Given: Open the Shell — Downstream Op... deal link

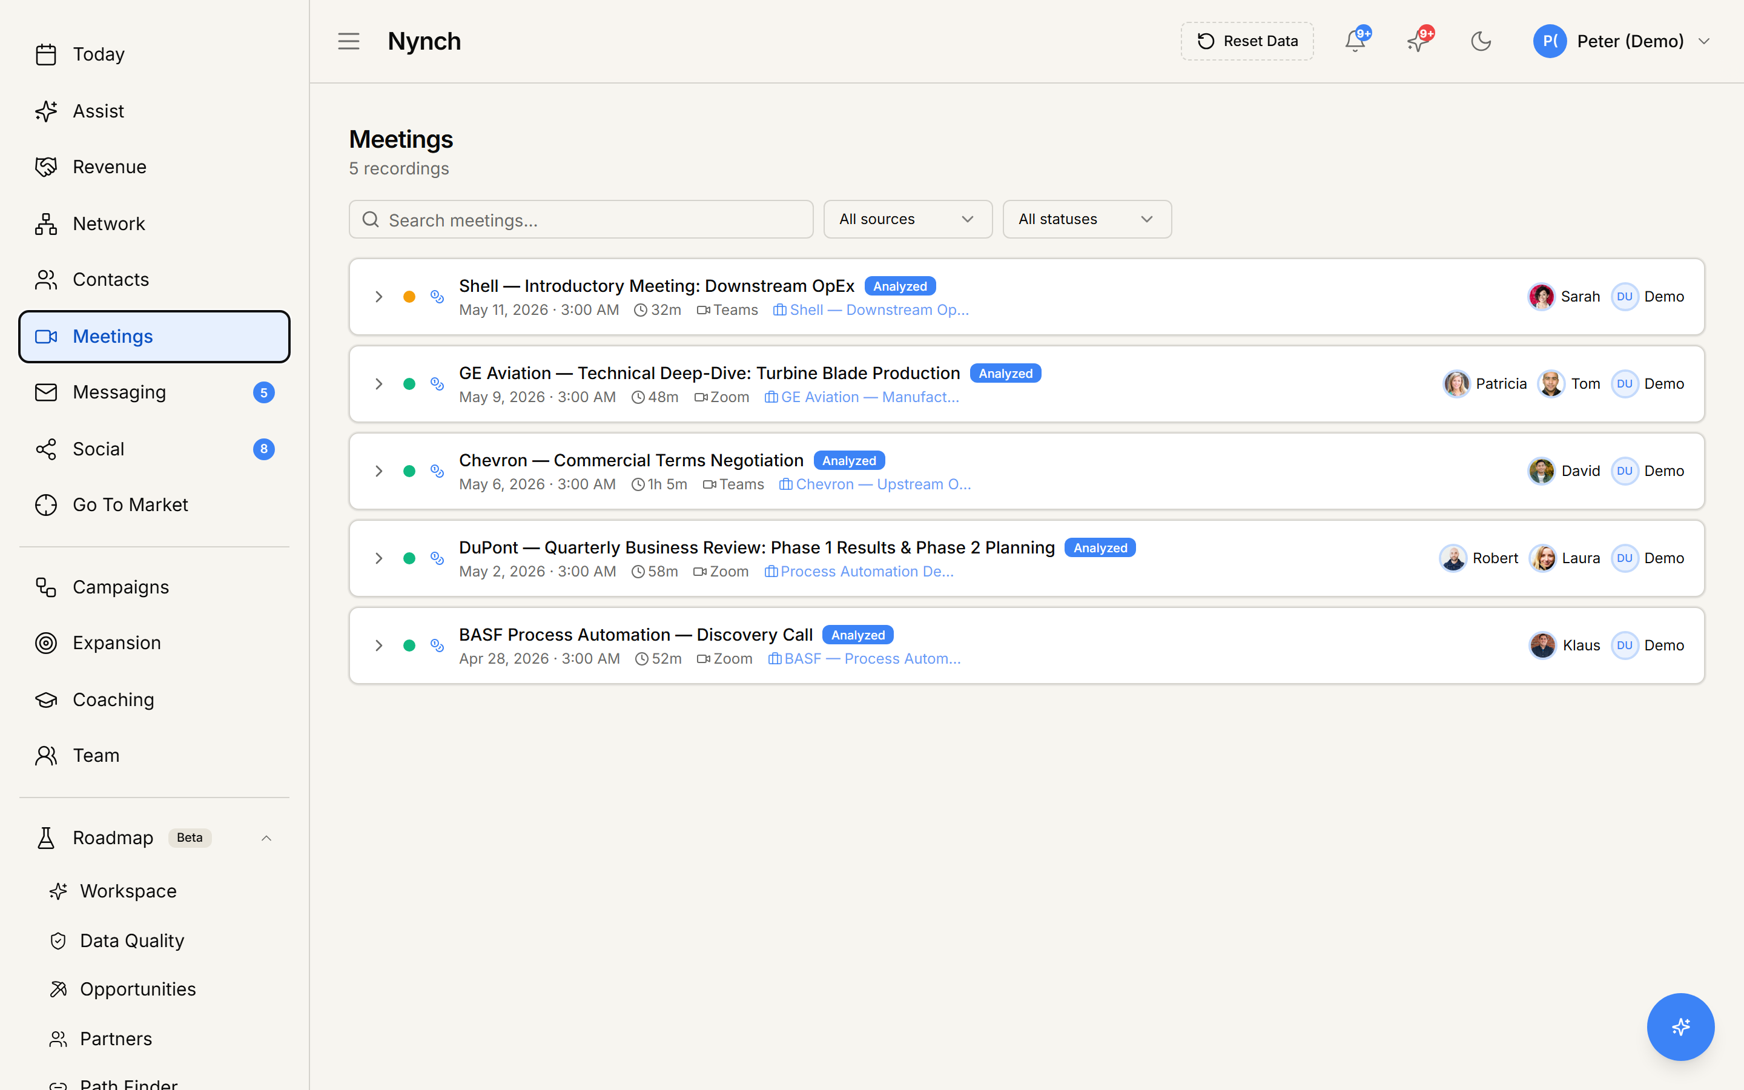Looking at the screenshot, I should click(x=871, y=310).
